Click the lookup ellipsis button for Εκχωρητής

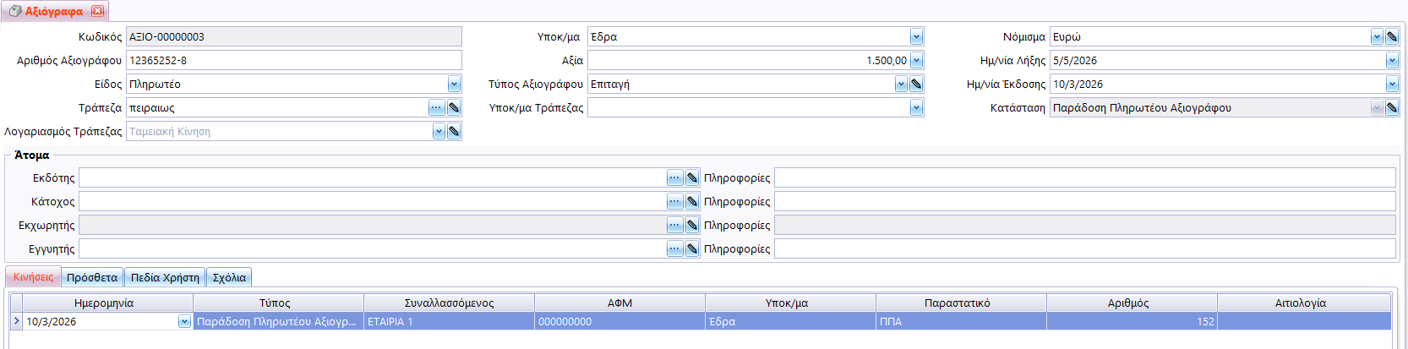pyautogui.click(x=674, y=226)
